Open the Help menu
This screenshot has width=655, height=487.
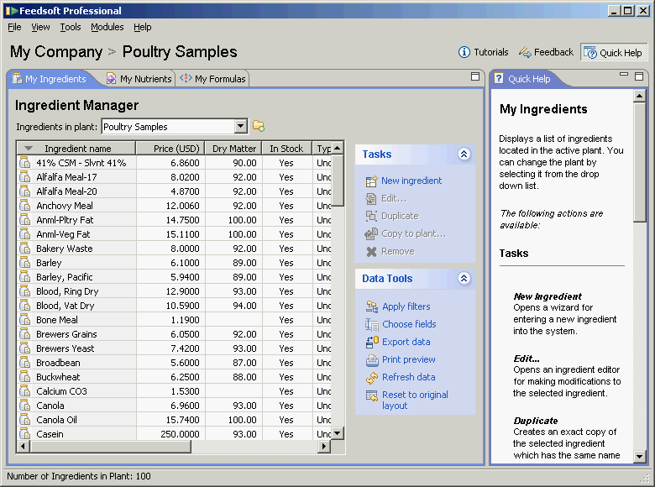(143, 27)
